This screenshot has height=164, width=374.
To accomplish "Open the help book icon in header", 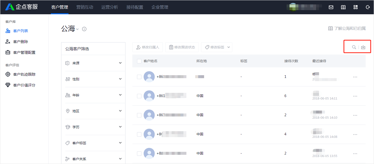I will pyautogui.click(x=343, y=7).
